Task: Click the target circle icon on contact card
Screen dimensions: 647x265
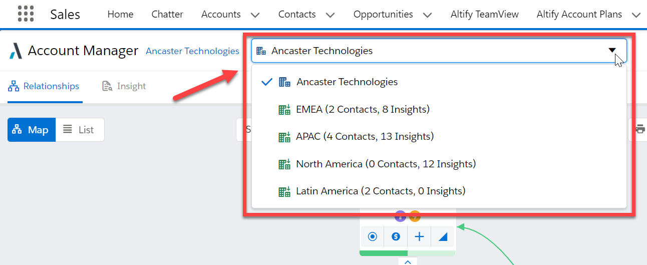Action: pyautogui.click(x=372, y=237)
